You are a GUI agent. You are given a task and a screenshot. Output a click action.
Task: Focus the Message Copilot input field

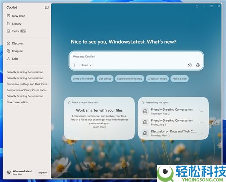(x=136, y=57)
